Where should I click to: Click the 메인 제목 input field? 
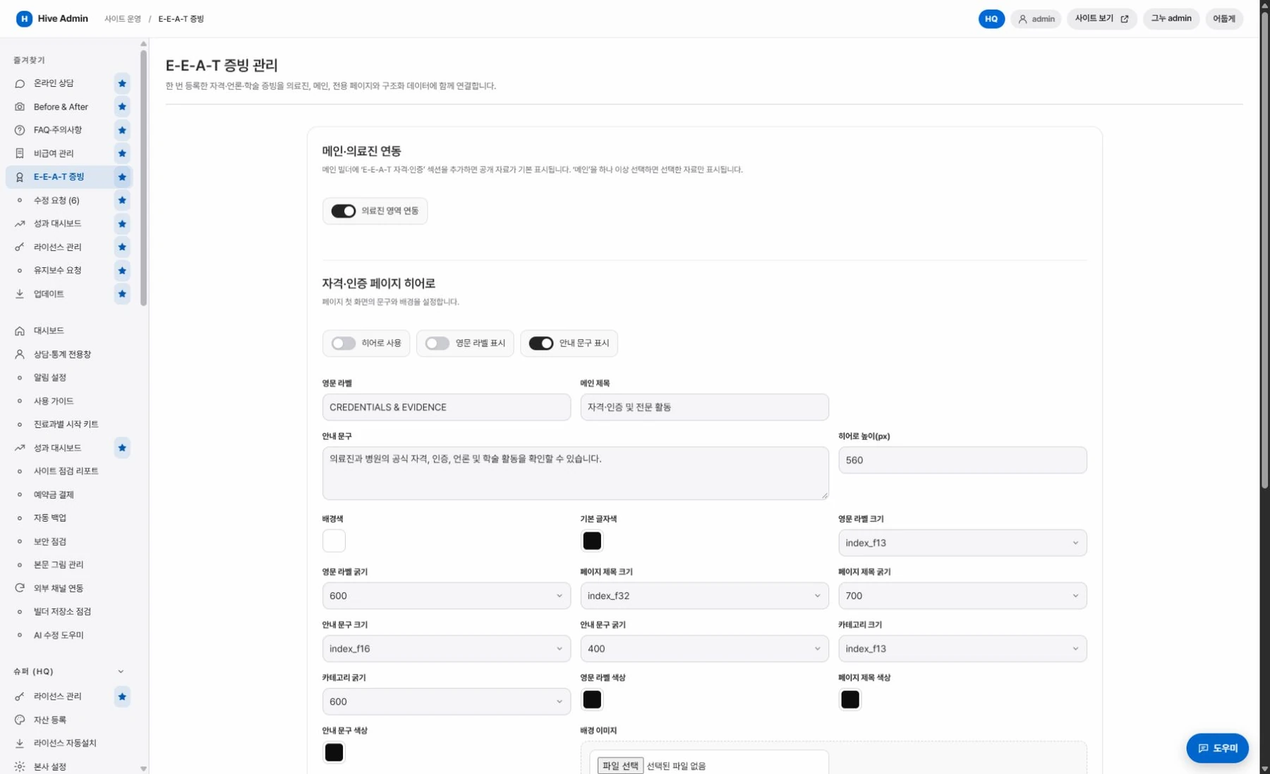point(704,407)
